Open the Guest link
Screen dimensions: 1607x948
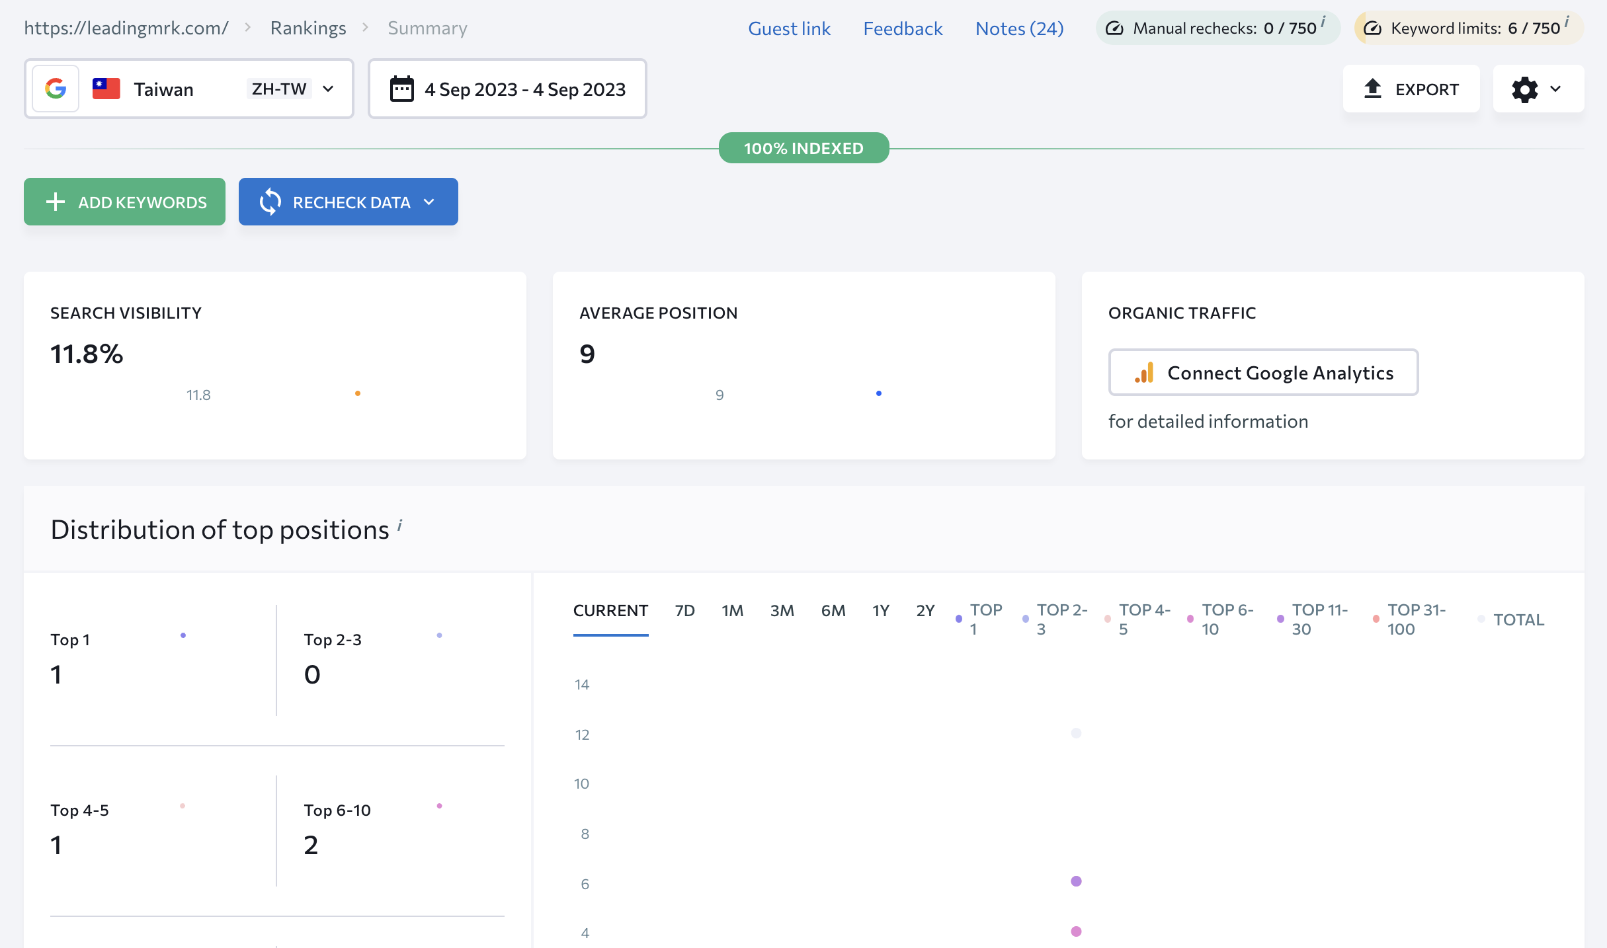tap(789, 28)
